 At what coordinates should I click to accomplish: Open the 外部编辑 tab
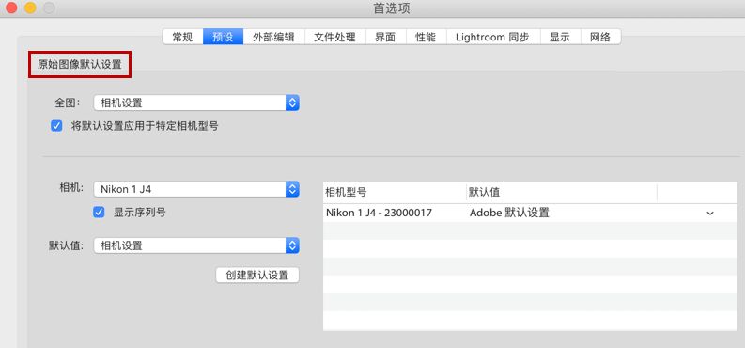click(273, 37)
